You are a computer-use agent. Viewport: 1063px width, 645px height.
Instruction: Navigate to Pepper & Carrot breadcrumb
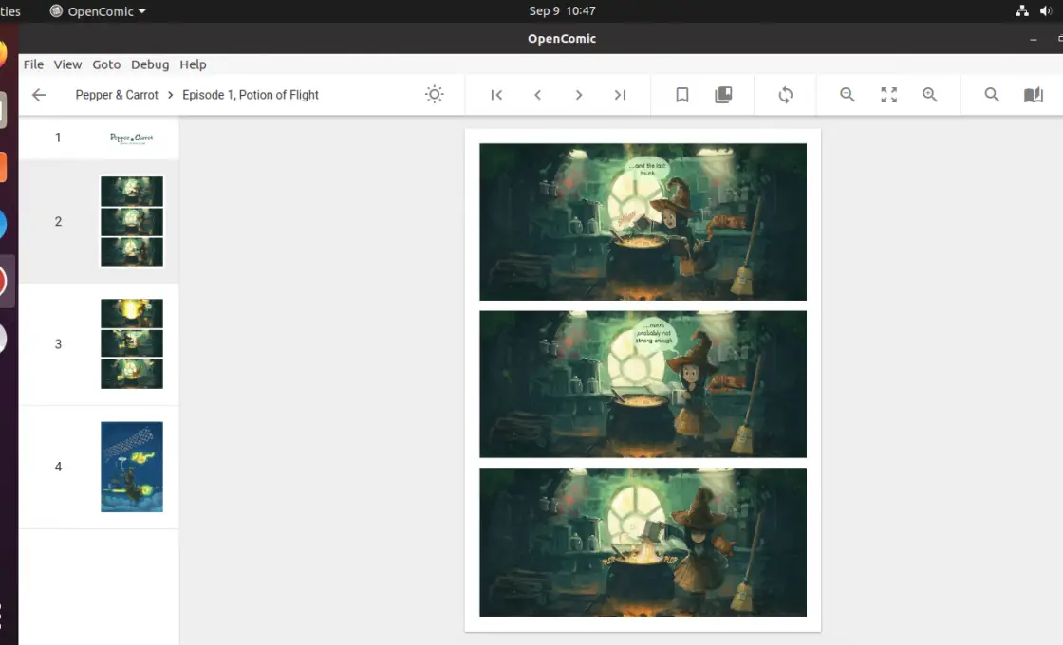(x=117, y=95)
